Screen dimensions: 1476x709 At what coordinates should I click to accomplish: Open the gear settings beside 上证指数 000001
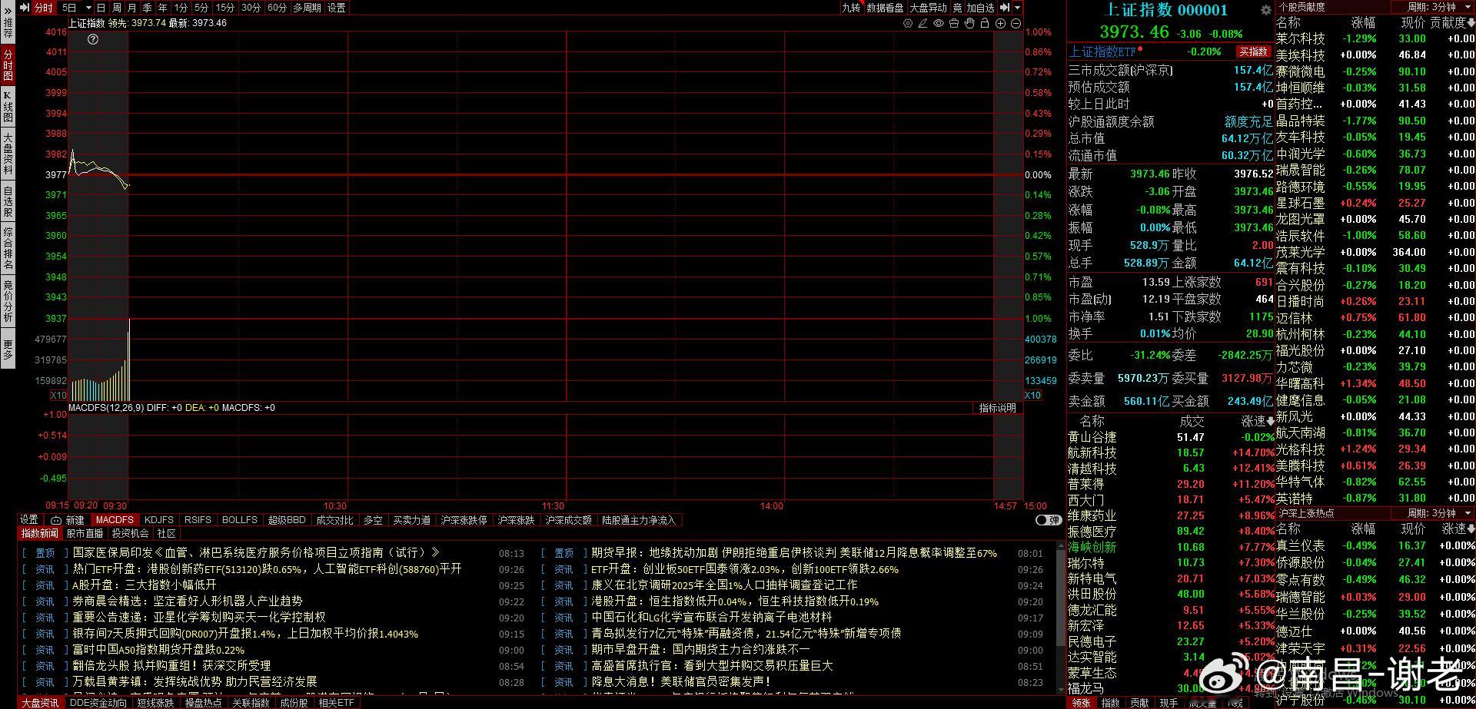(1265, 10)
